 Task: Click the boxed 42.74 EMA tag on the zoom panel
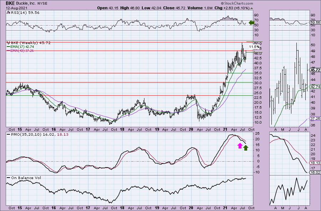(315, 87)
